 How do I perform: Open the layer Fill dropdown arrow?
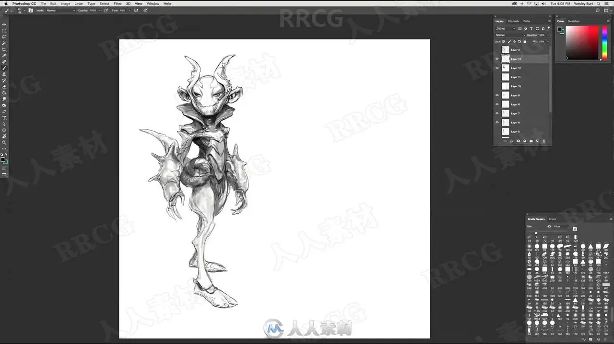pos(547,42)
